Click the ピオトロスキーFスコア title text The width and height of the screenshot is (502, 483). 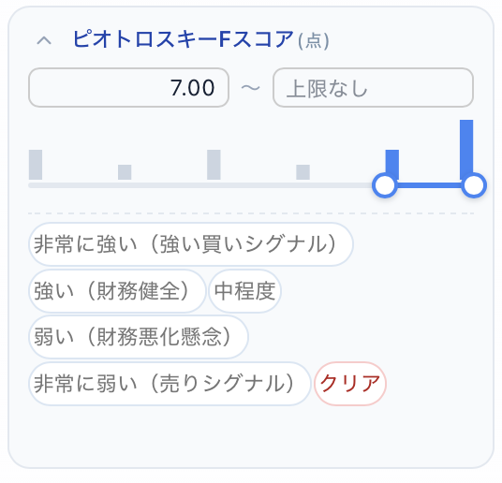coord(184,39)
